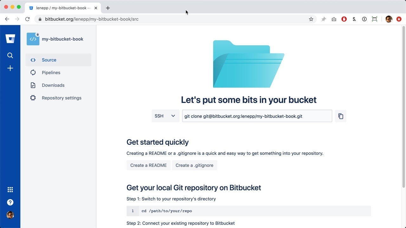This screenshot has width=406, height=228.
Task: Click the git clone command text field
Action: click(257, 116)
